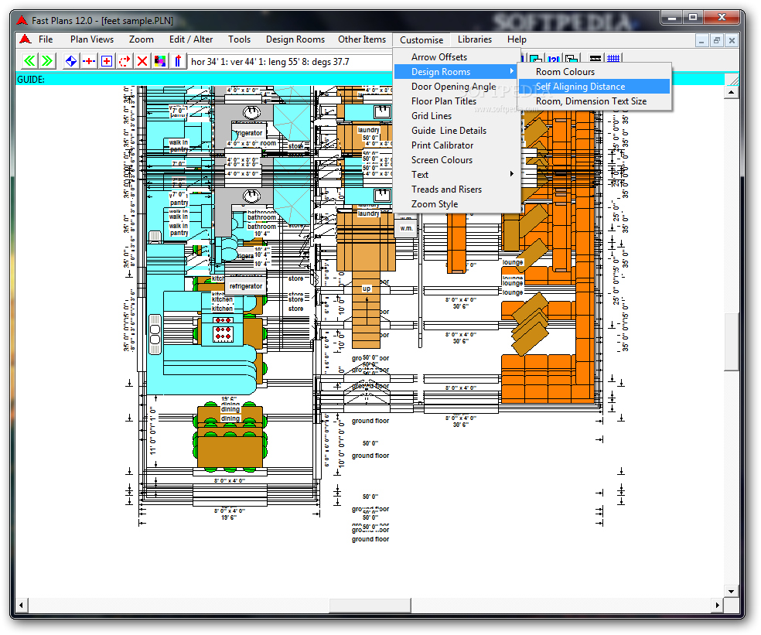Toggle the blue grid toolbar icon
Screen dimensions: 761x635
pyautogui.click(x=613, y=58)
